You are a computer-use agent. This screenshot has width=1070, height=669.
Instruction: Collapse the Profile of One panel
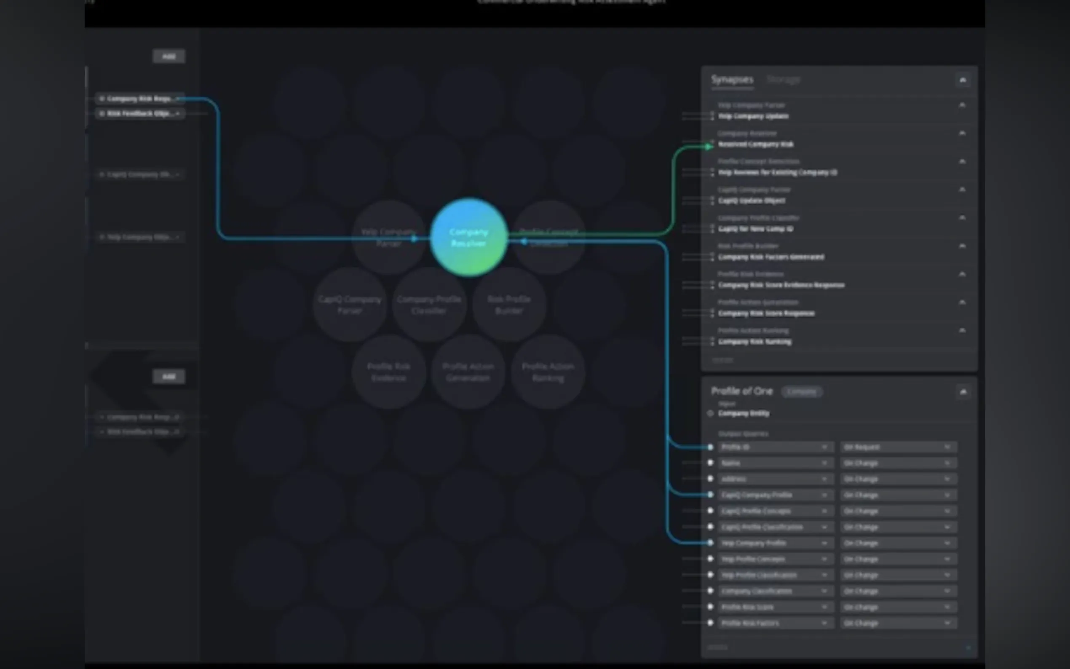pyautogui.click(x=963, y=391)
